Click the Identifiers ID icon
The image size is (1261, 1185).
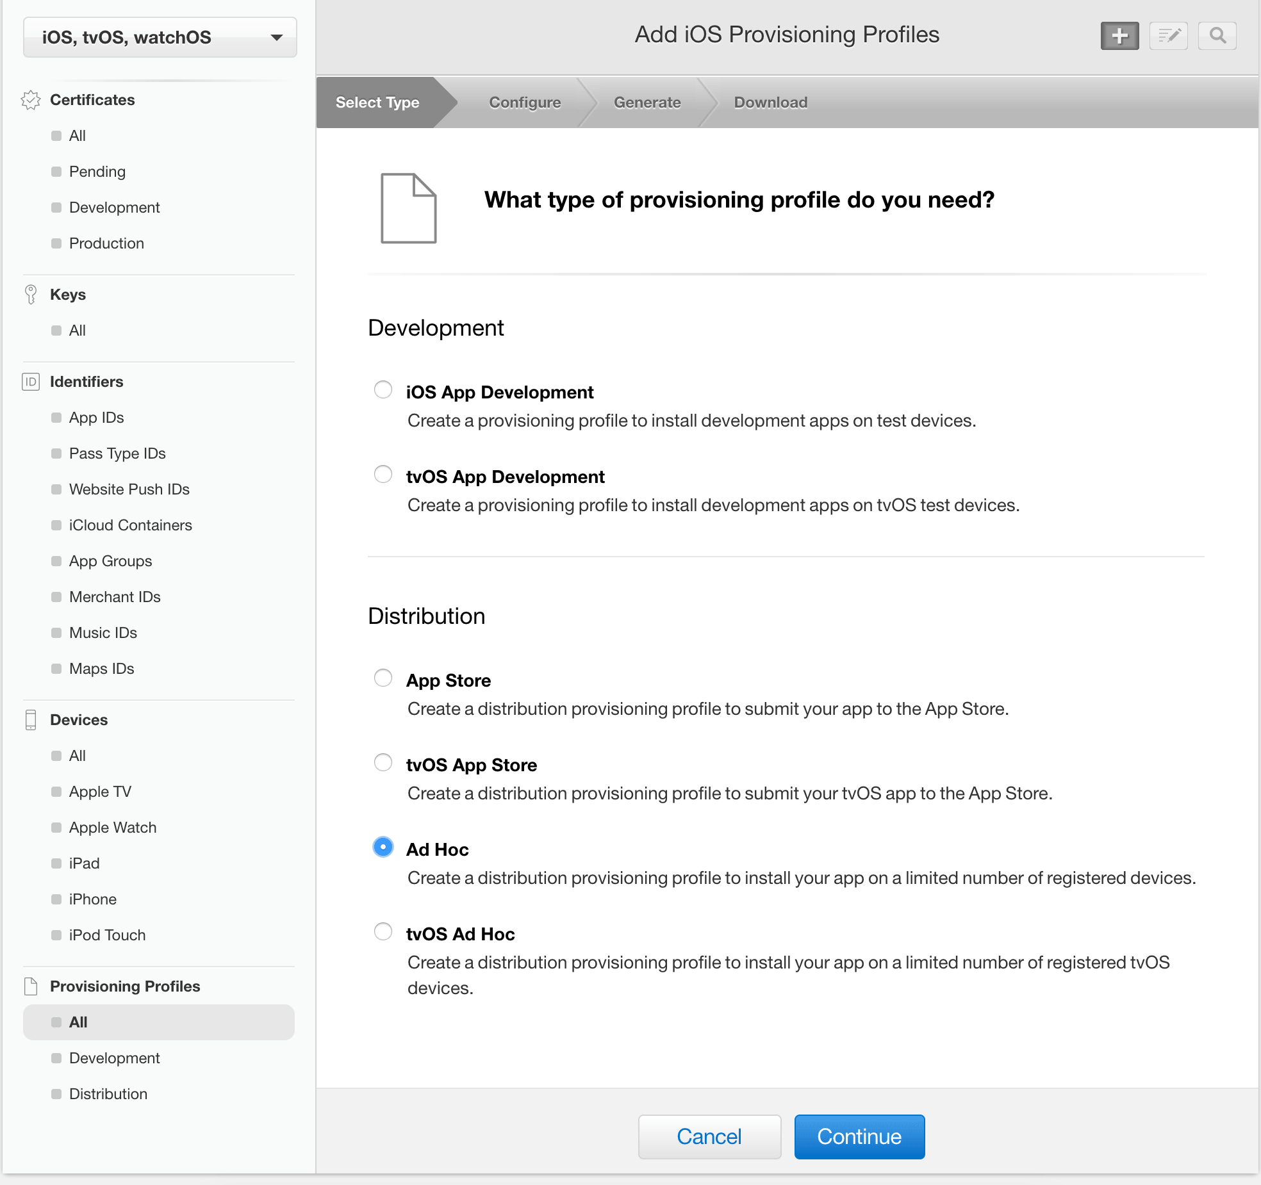pos(31,382)
